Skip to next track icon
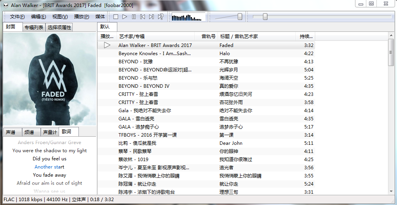397x205 pixels. coord(151,17)
